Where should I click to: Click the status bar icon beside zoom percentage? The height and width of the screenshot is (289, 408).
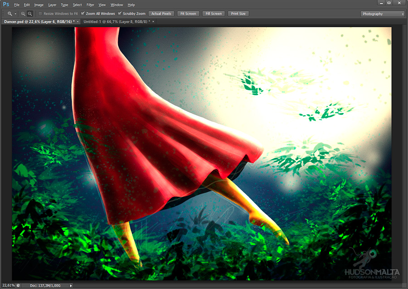[18, 285]
